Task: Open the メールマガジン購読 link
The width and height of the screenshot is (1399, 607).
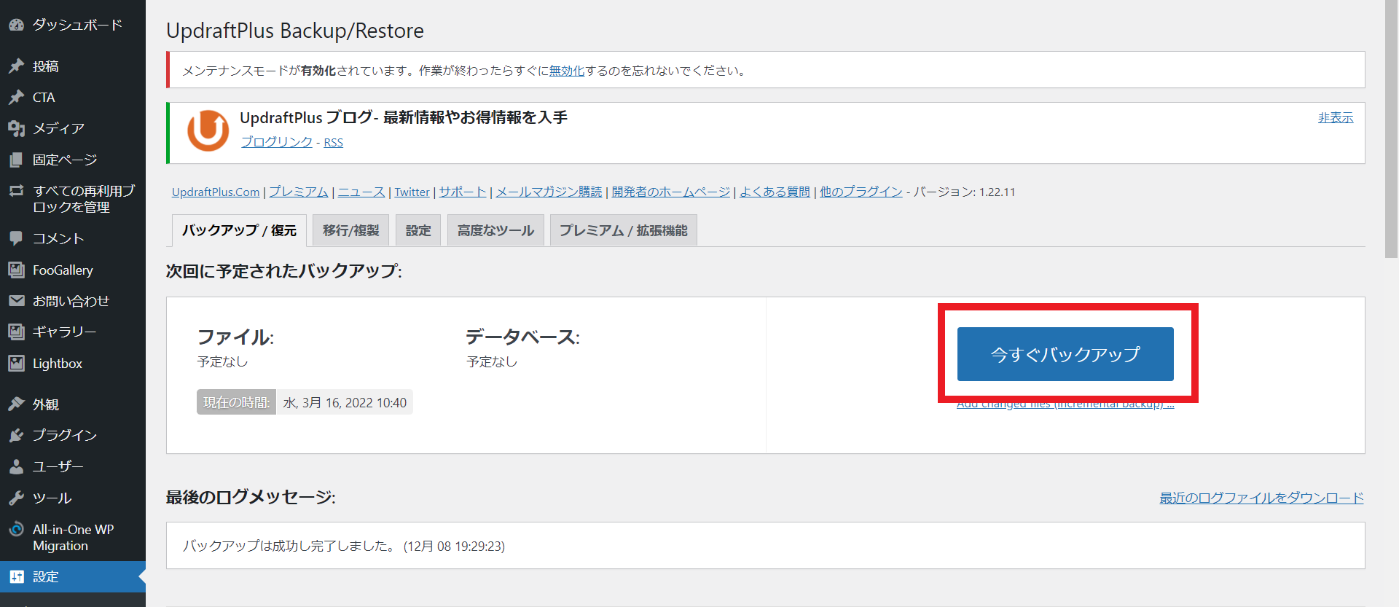Action: click(549, 192)
